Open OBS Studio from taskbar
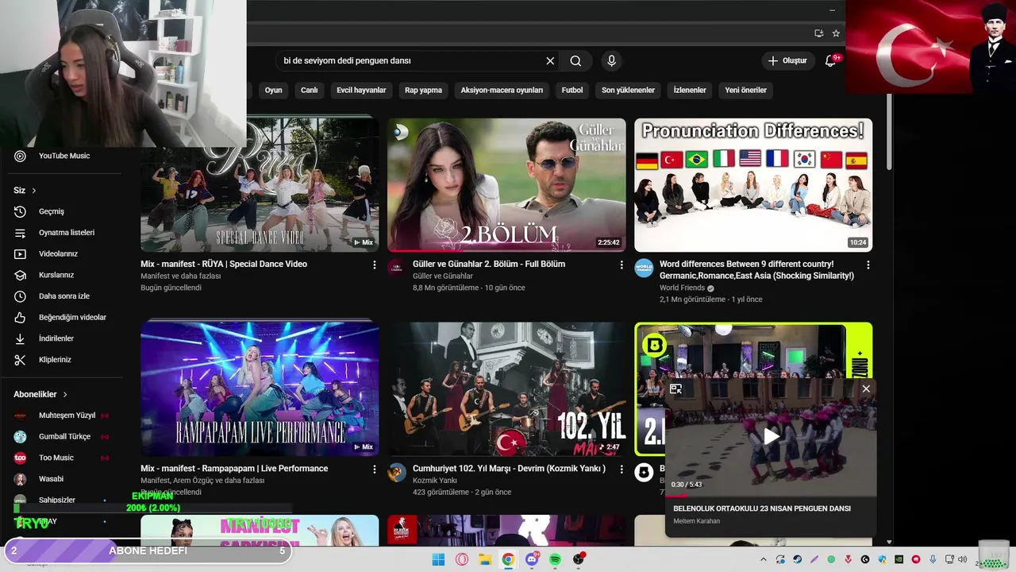This screenshot has height=572, width=1016. tap(579, 559)
